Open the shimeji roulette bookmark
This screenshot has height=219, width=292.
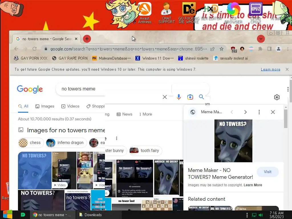pyautogui.click(x=193, y=58)
